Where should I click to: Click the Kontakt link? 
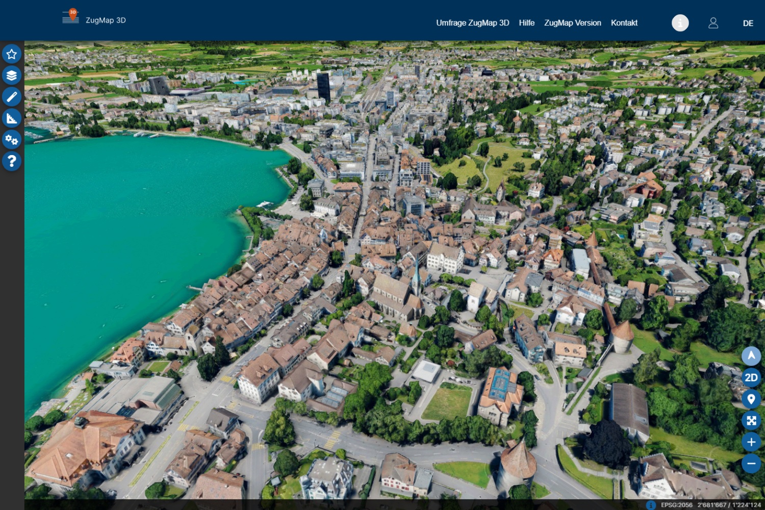(624, 23)
